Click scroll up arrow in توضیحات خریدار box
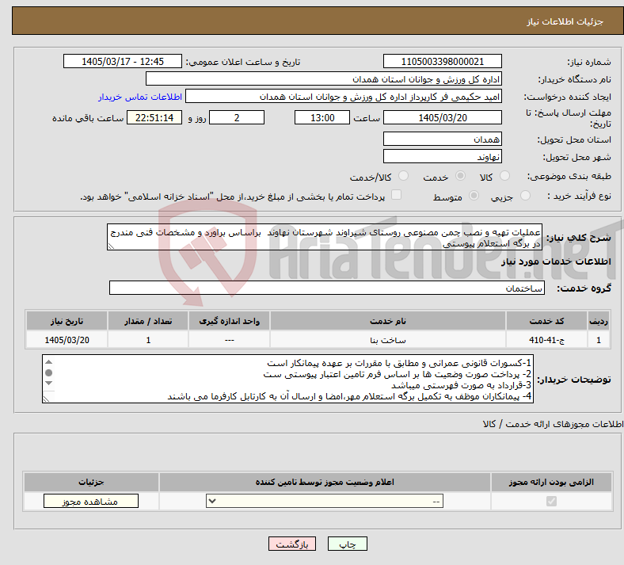The image size is (624, 565). pos(49,362)
